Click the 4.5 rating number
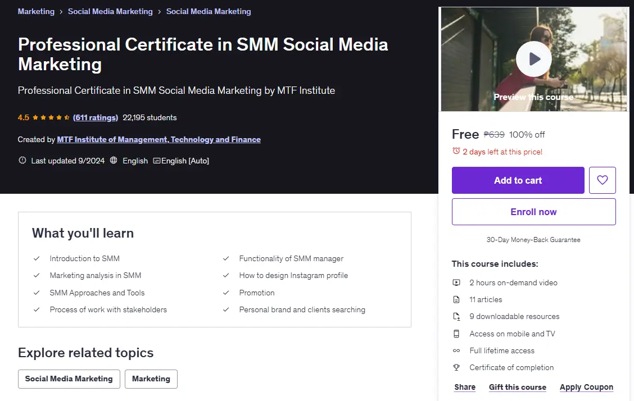Image resolution: width=634 pixels, height=401 pixels. (24, 117)
